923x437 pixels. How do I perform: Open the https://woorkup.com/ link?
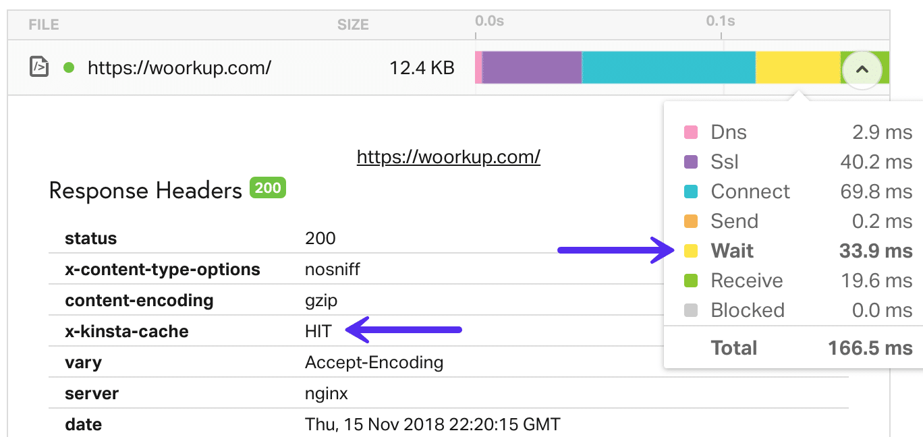pos(448,156)
